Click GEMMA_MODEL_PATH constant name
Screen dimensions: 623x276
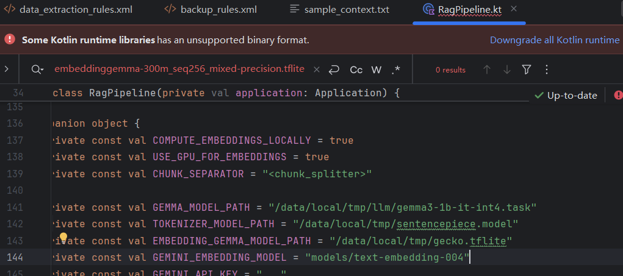tap(201, 207)
